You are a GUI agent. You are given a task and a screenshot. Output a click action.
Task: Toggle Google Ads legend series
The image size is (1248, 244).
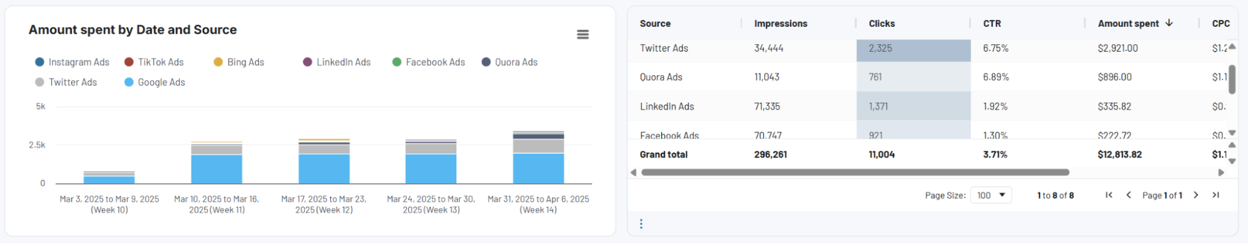(x=154, y=82)
